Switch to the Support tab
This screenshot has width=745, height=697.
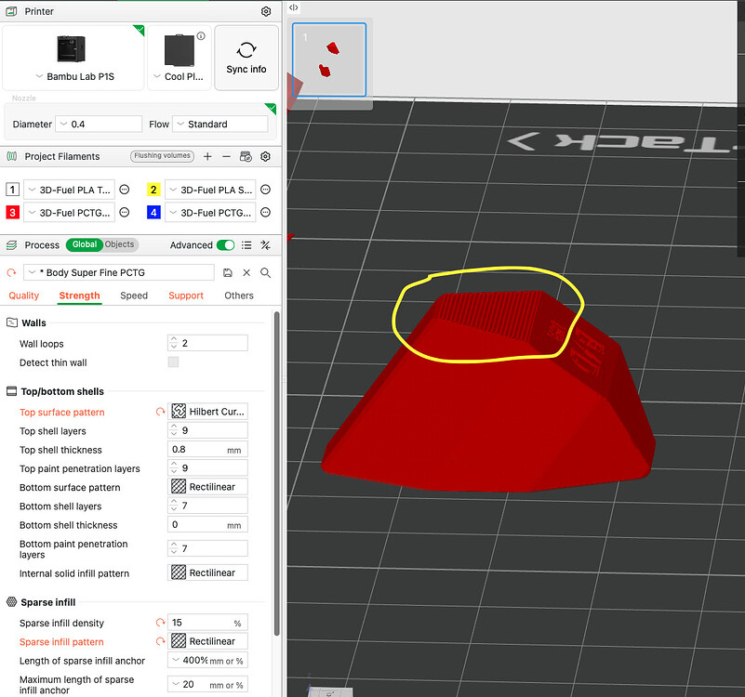pyautogui.click(x=186, y=296)
